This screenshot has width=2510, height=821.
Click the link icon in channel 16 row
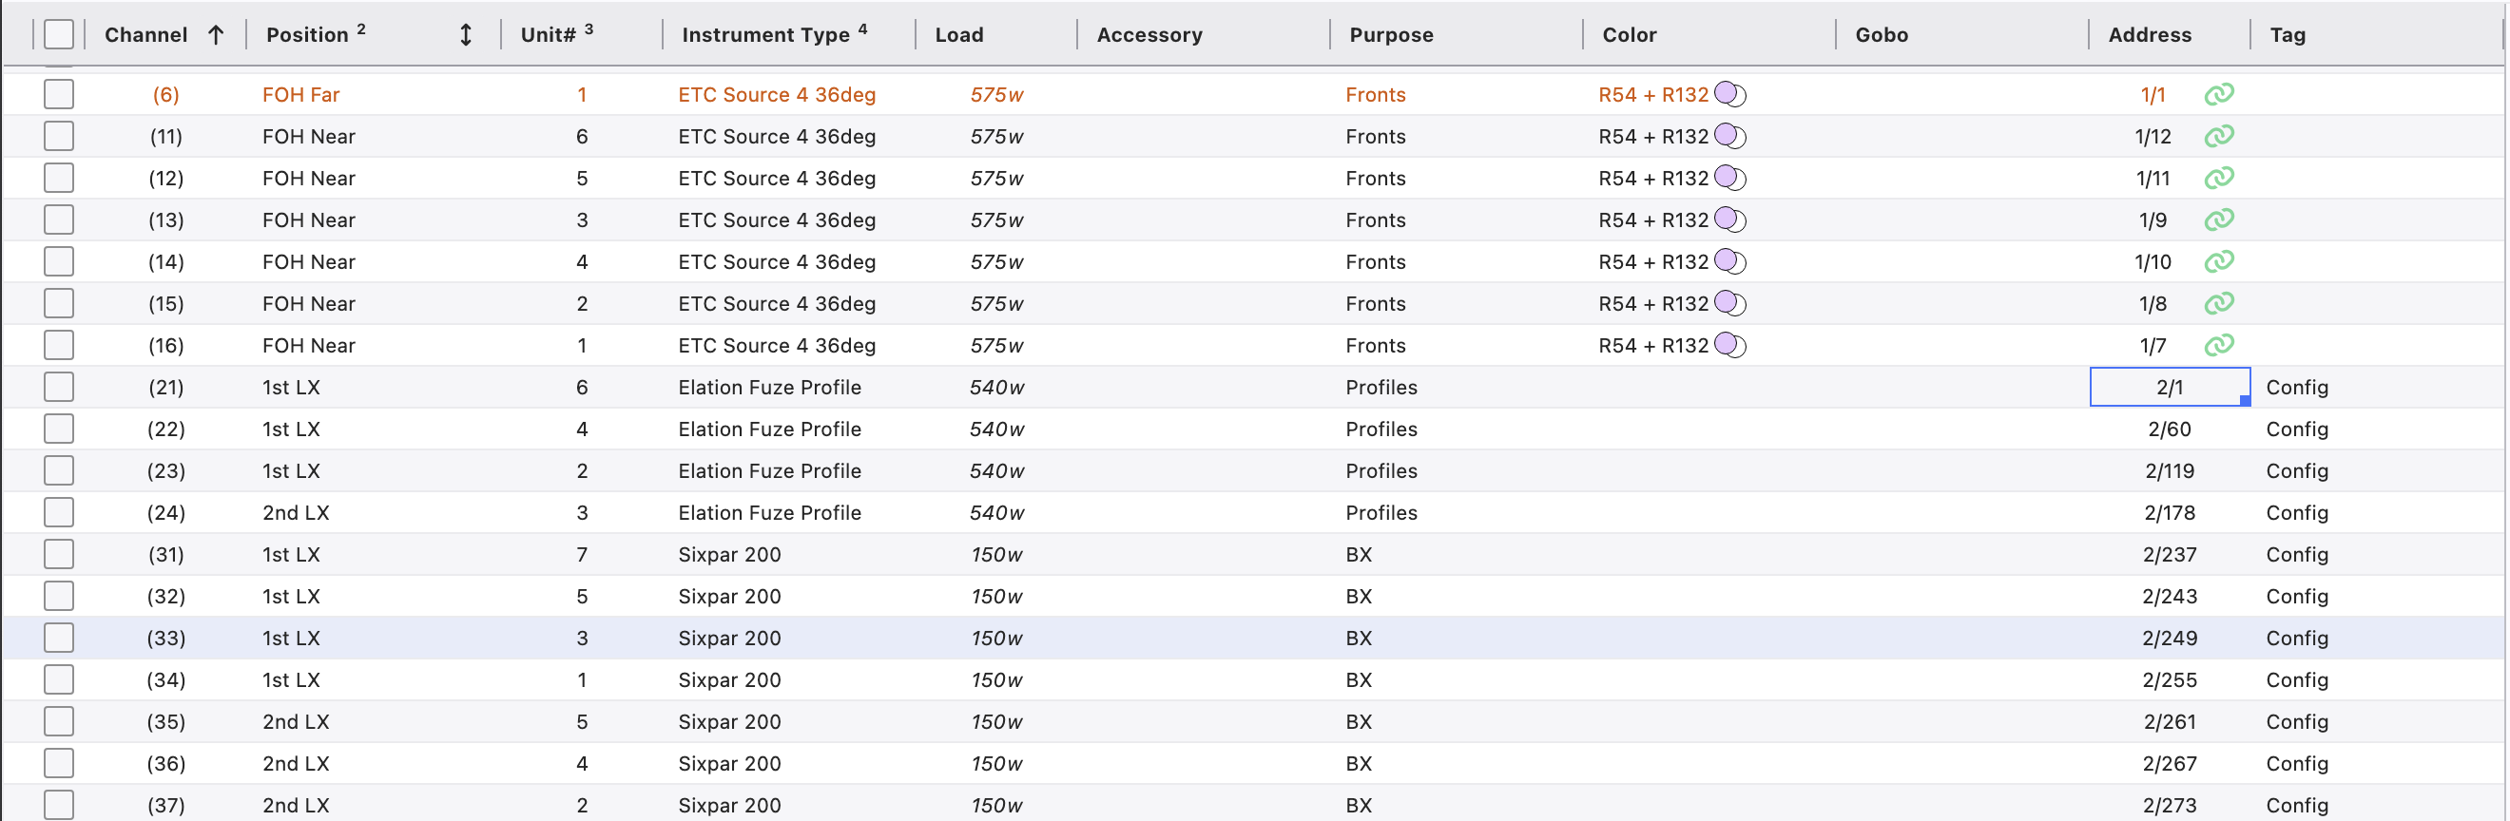coord(2218,346)
